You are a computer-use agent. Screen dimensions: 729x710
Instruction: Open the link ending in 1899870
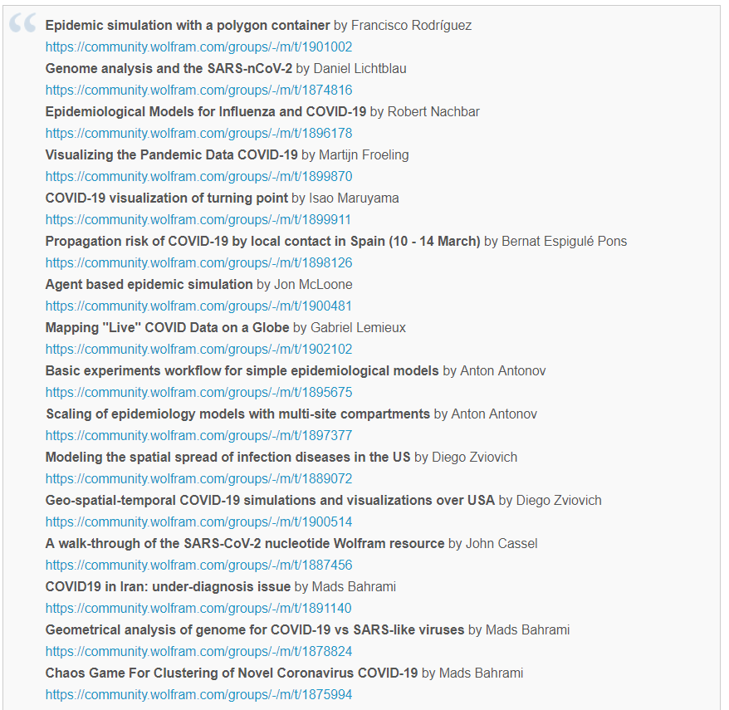[198, 177]
